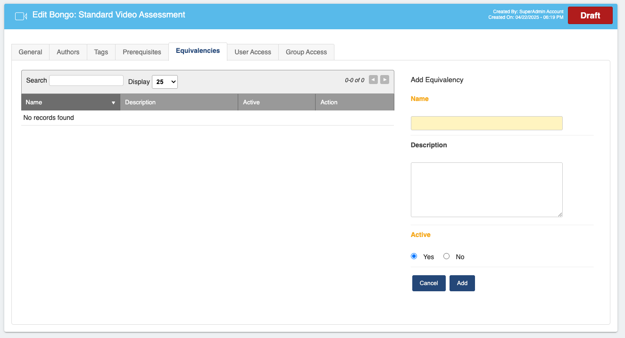Click the Active column header

276,102
